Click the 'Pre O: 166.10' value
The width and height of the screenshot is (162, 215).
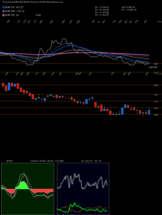point(102,7)
